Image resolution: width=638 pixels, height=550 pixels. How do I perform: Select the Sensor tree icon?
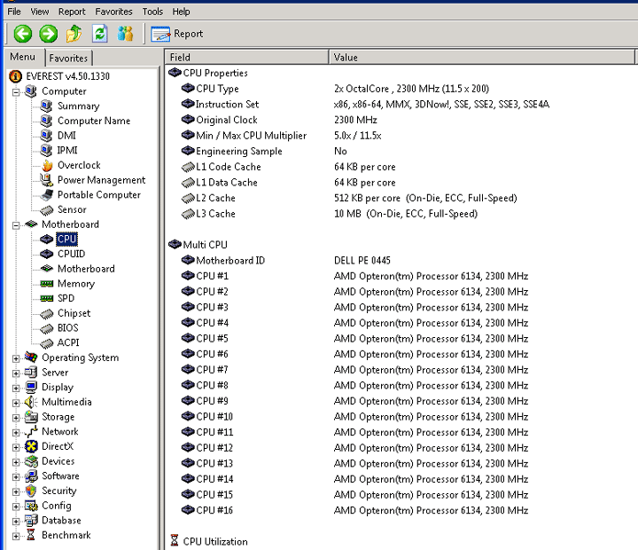[47, 210]
